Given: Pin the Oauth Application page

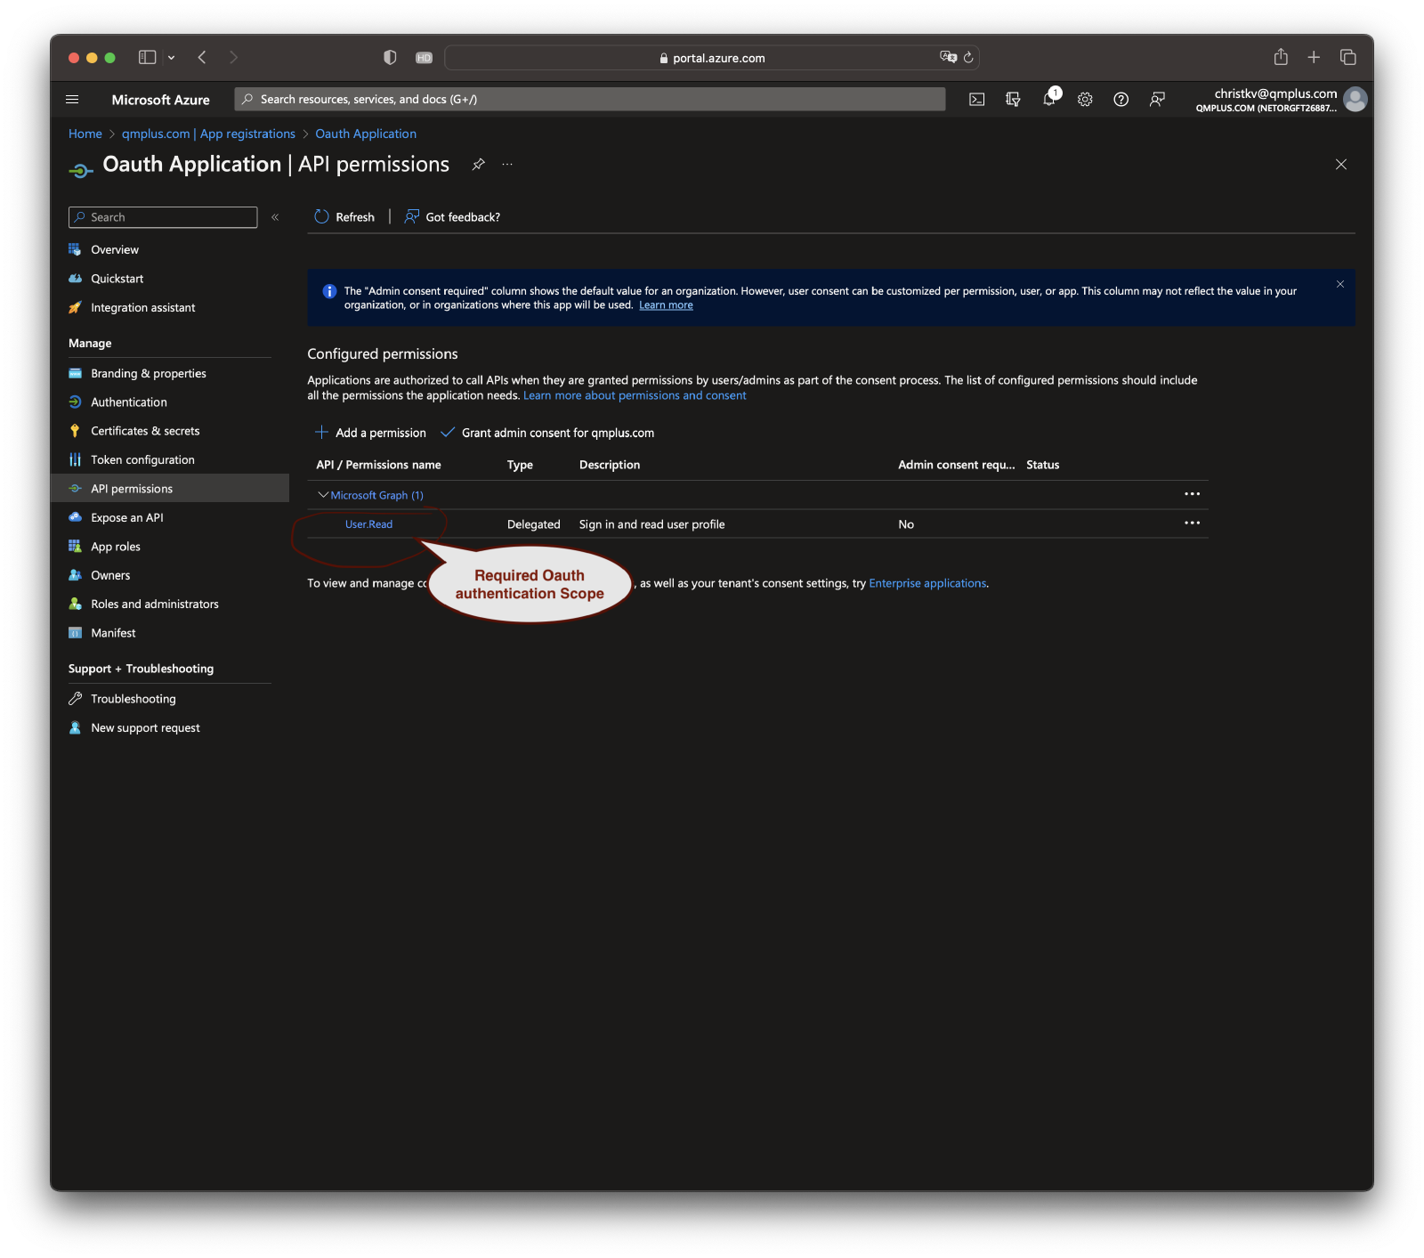Looking at the screenshot, I should [478, 165].
